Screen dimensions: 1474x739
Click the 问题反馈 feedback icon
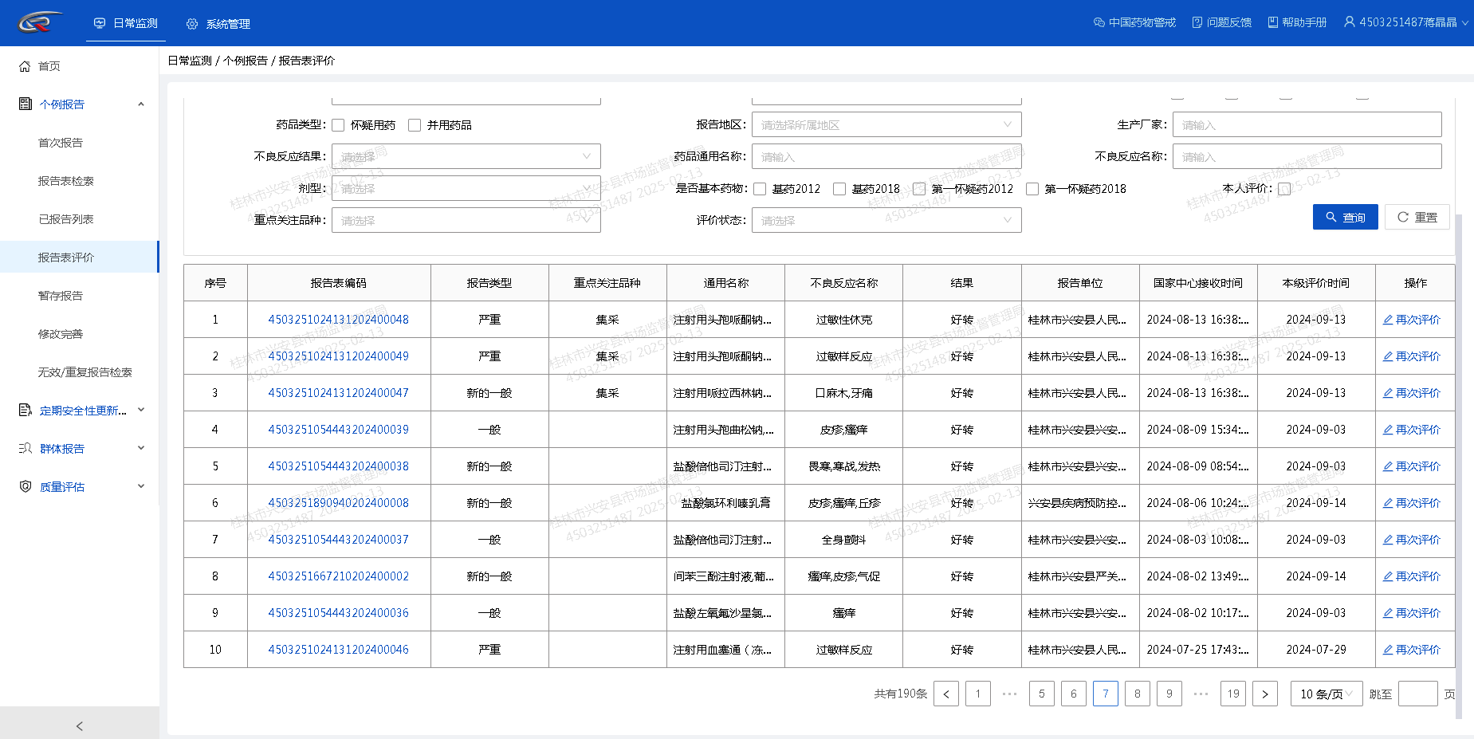coord(1197,23)
